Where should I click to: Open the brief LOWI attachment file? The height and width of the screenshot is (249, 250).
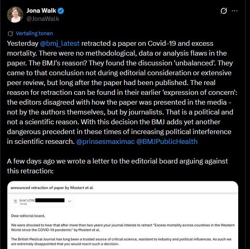[x=42, y=201]
